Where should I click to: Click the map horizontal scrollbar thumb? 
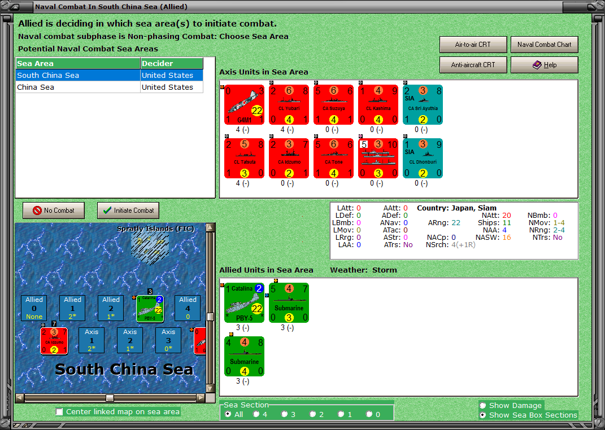pos(110,398)
